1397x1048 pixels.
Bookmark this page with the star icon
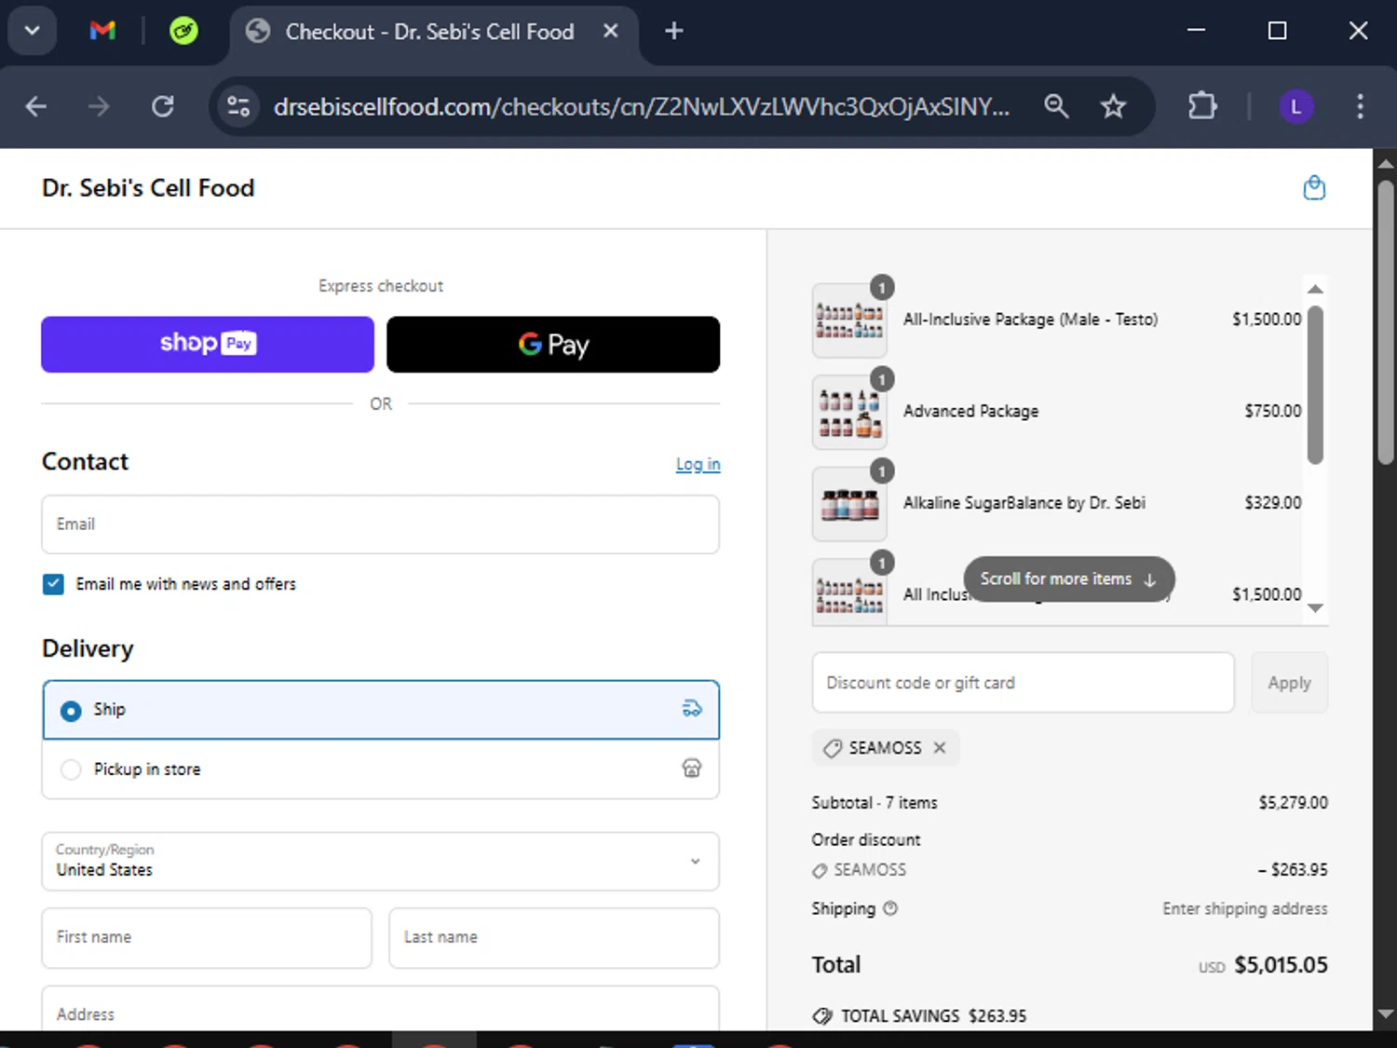point(1113,106)
